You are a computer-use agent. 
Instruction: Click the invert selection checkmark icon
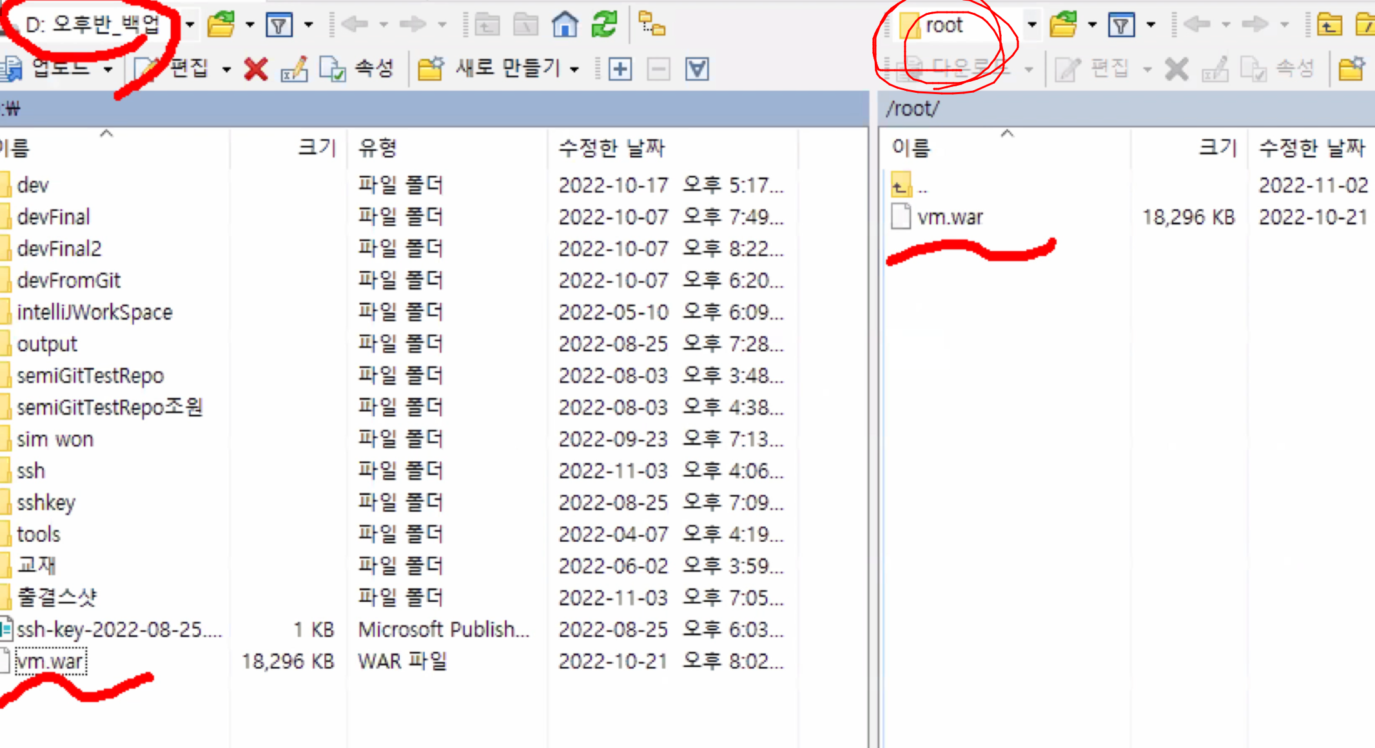[x=697, y=68]
